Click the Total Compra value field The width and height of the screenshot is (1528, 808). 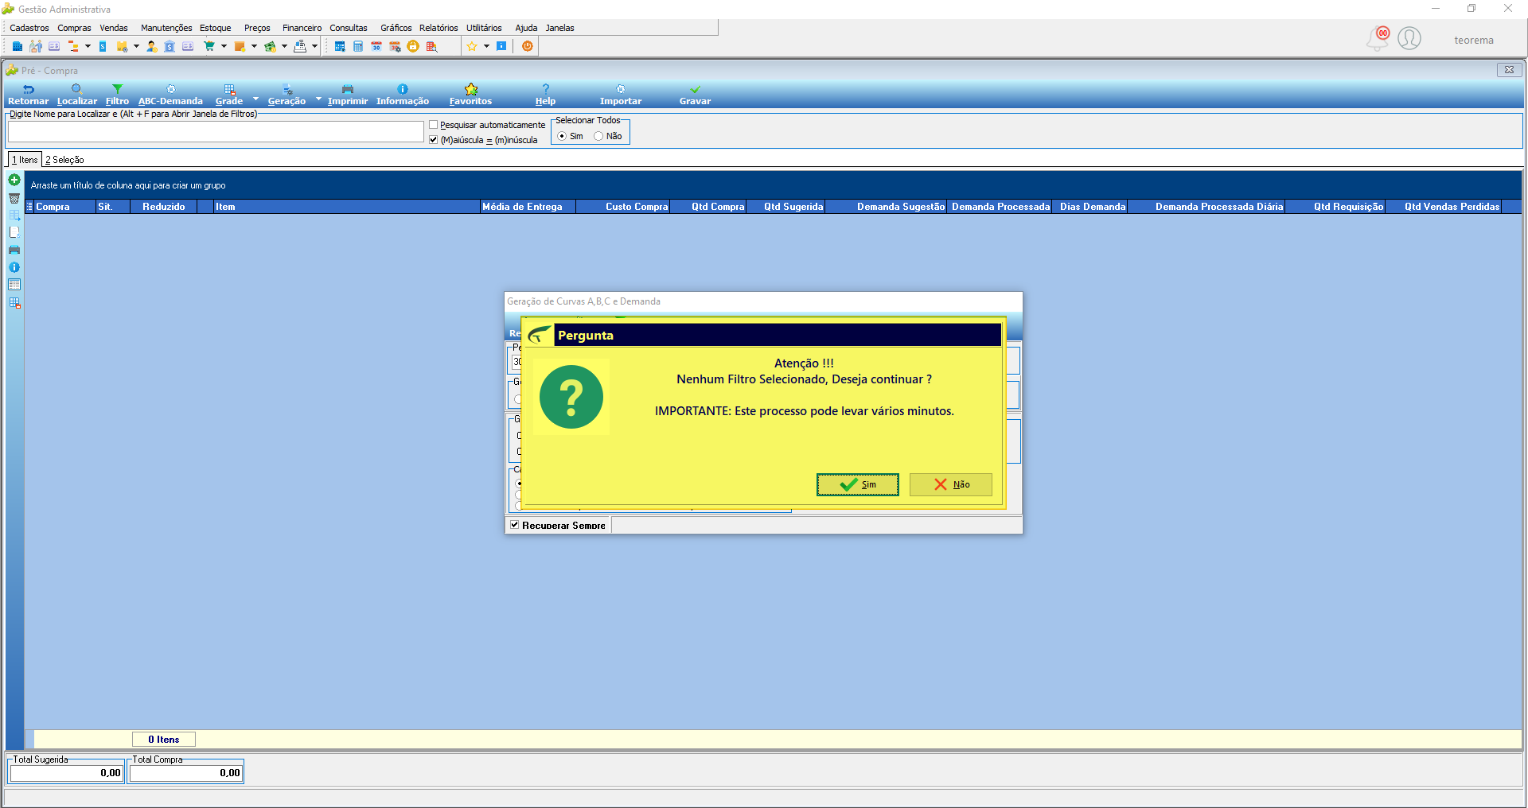coord(186,773)
